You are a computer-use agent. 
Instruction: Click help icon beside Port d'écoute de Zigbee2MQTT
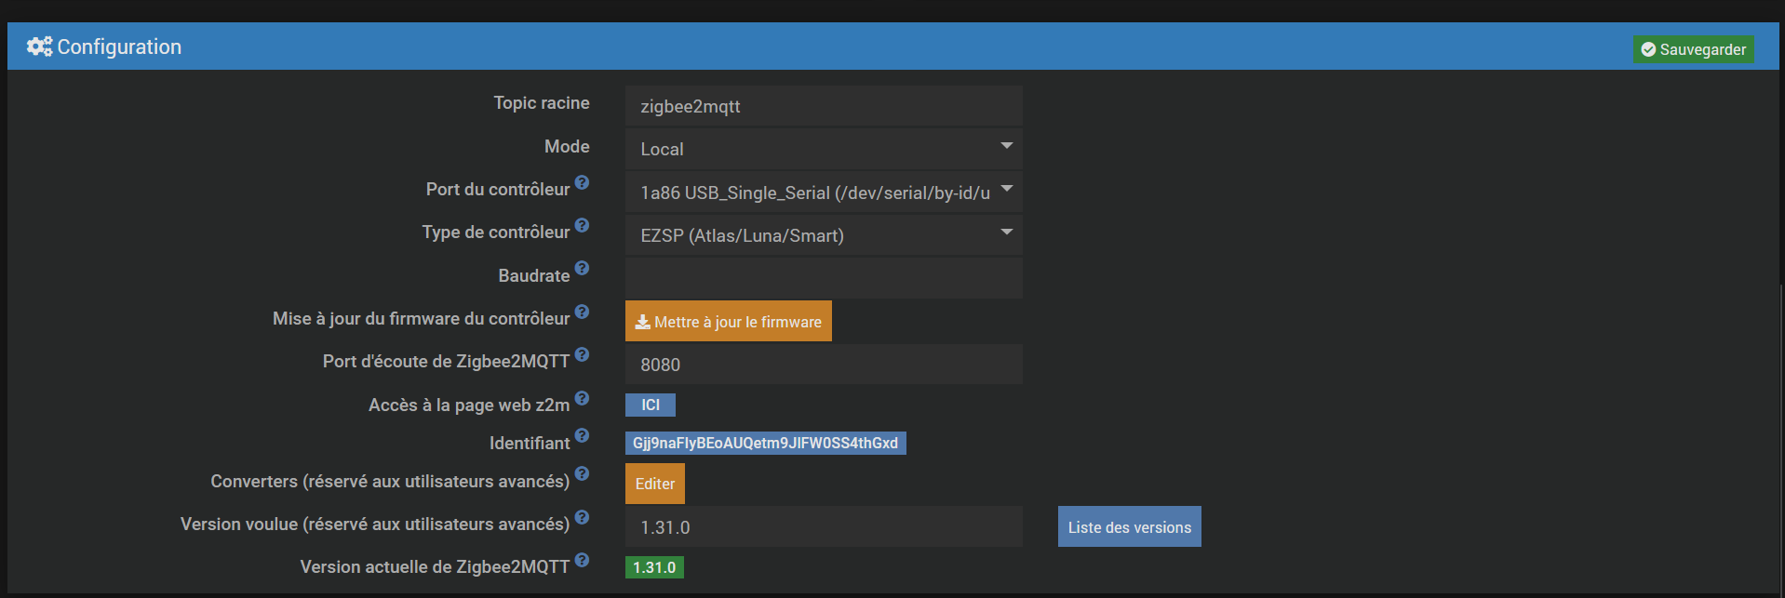582,354
